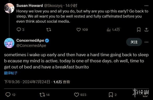Image resolution: width=153 pixels, height=100 pixels.
Task: Open the @Skoozyq handle link
Action: (x=53, y=5)
